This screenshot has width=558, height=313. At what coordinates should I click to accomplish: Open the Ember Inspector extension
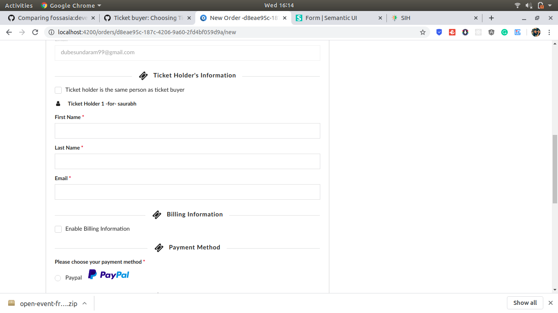click(x=452, y=32)
